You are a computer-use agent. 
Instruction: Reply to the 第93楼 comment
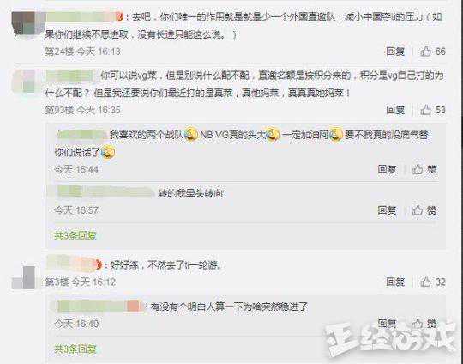tap(395, 110)
